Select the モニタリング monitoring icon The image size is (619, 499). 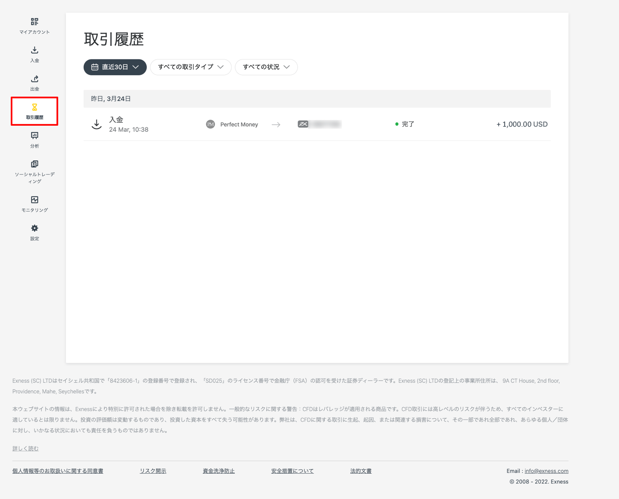(x=35, y=199)
